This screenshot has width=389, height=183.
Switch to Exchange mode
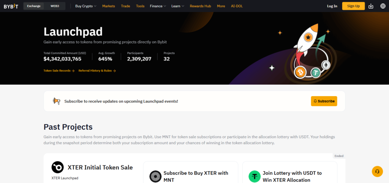pos(34,6)
